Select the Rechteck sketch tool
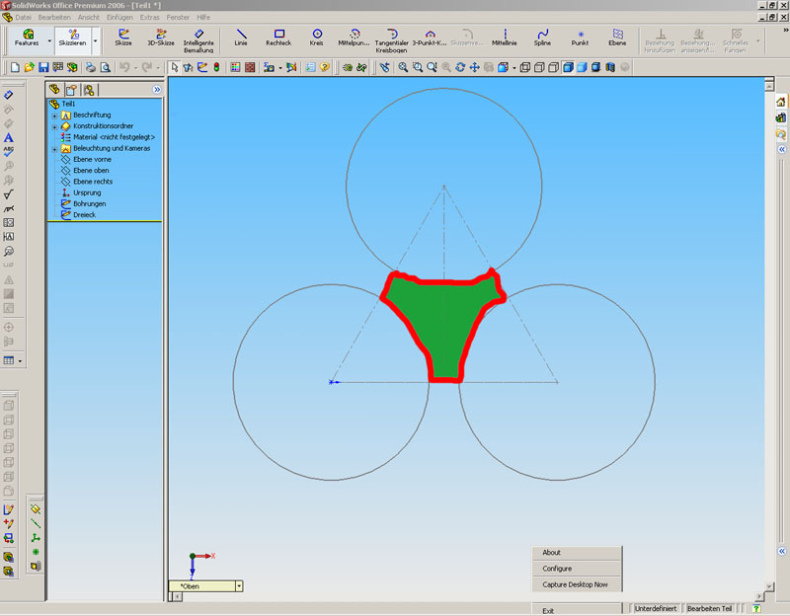The image size is (790, 616). click(278, 38)
